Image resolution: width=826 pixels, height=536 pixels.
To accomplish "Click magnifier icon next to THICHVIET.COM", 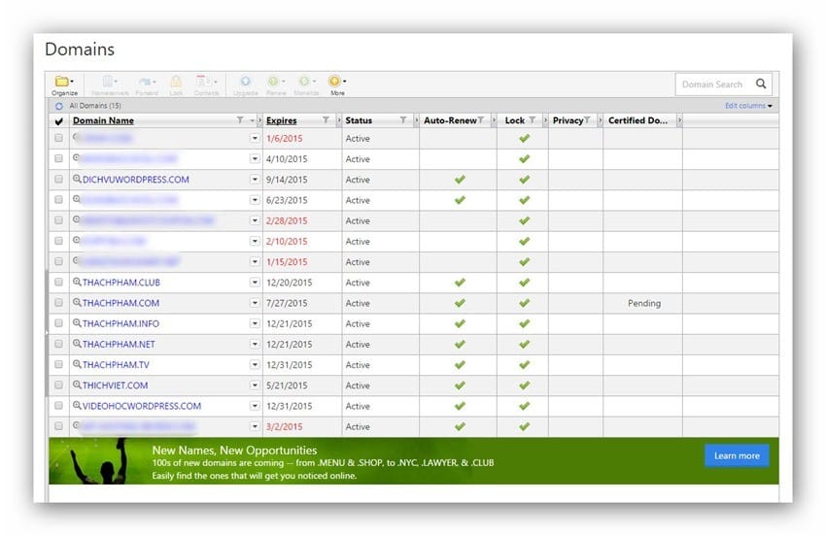I will 77,385.
